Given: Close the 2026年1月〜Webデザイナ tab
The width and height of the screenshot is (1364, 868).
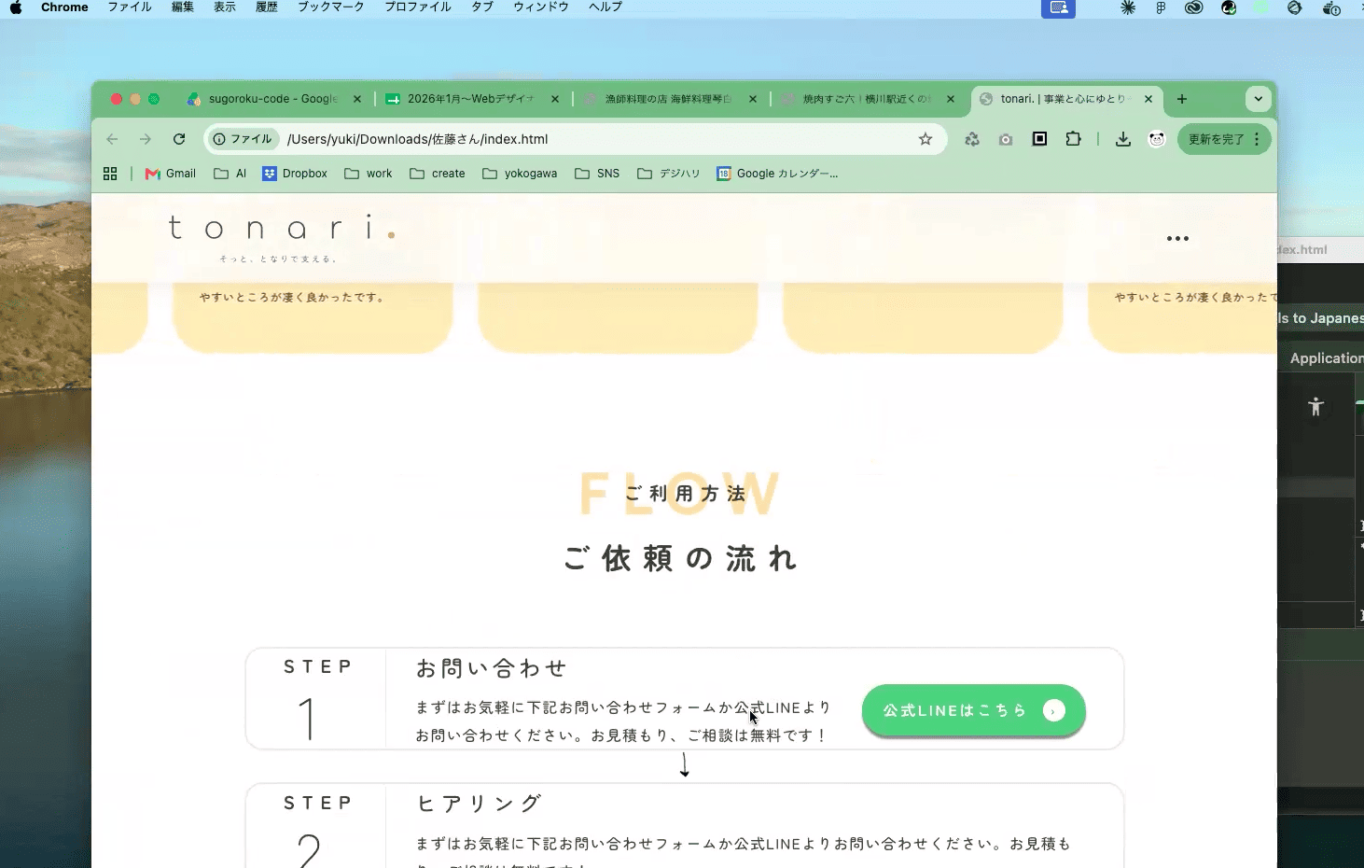Looking at the screenshot, I should 555,99.
